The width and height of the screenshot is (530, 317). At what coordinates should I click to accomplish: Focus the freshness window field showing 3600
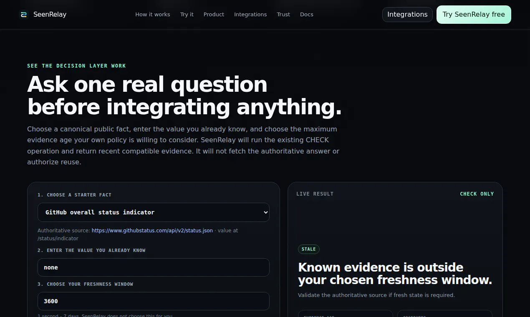(154, 301)
